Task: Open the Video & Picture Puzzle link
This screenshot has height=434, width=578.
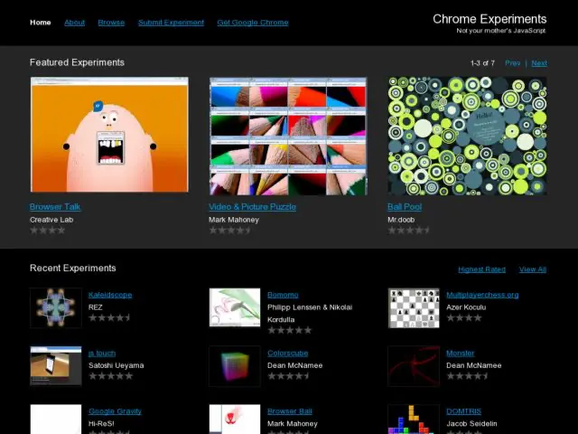Action: pos(252,207)
